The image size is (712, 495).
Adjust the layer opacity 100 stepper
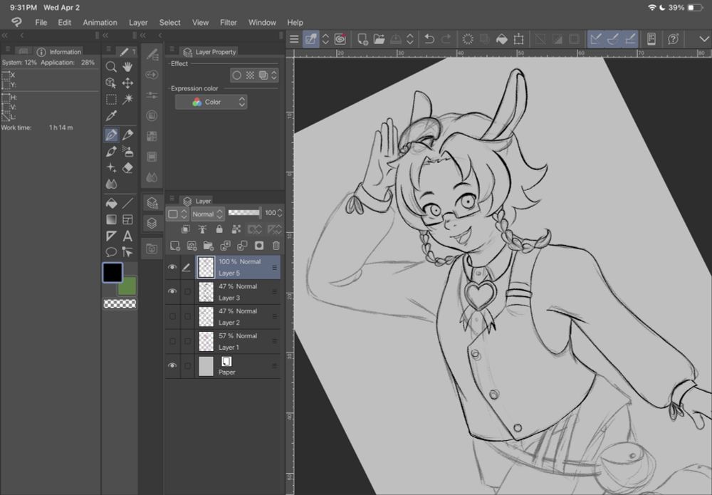(279, 213)
